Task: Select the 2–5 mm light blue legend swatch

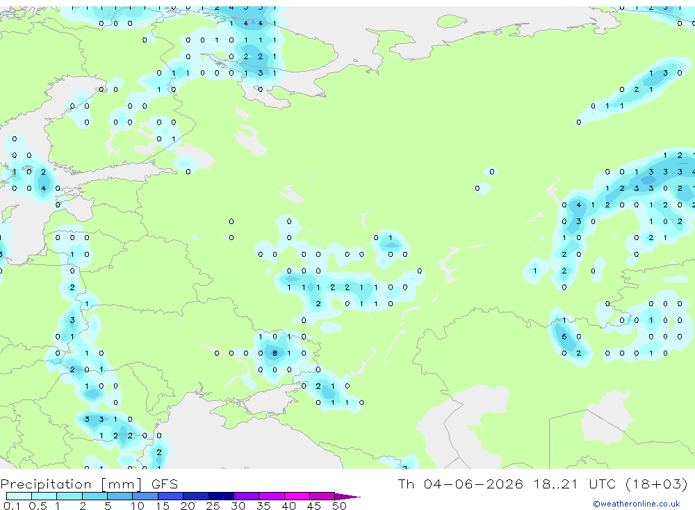Action: click(x=95, y=496)
